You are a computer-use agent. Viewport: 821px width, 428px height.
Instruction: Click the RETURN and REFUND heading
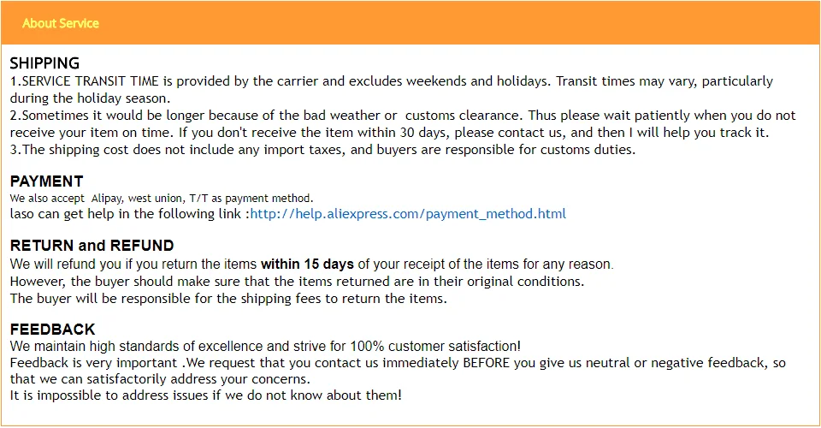click(92, 245)
